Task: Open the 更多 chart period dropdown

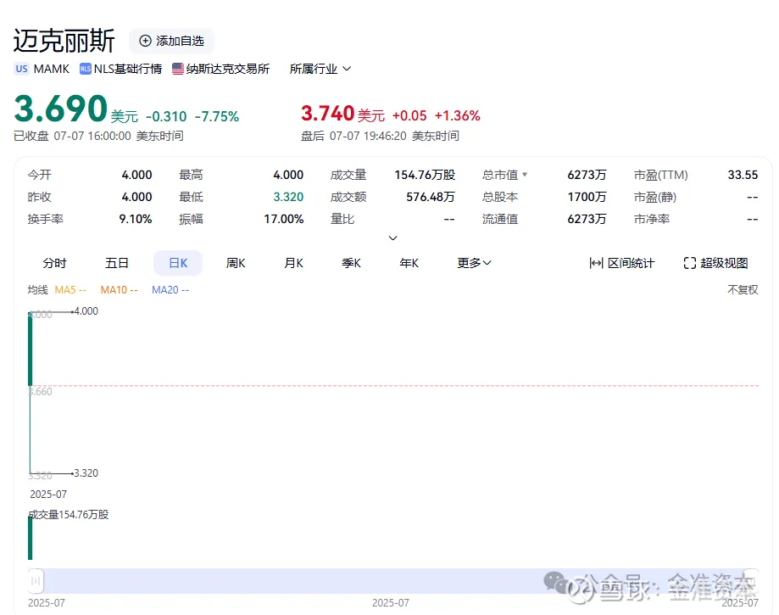Action: (474, 263)
